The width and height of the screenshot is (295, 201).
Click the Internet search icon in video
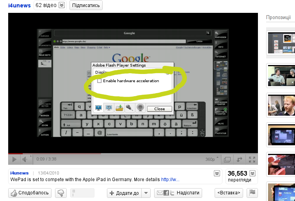pyautogui.click(x=221, y=54)
